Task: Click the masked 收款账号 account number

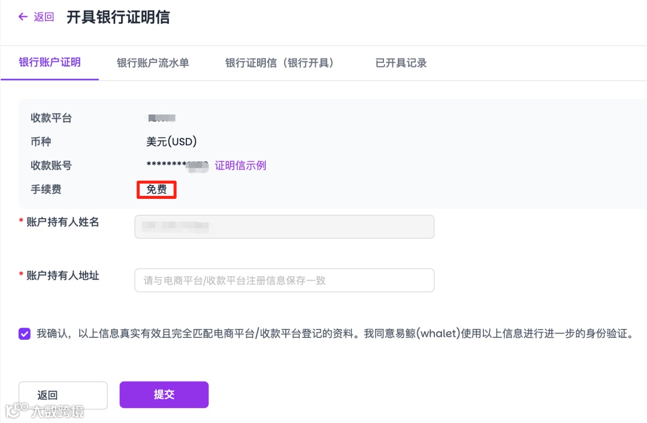Action: coord(177,165)
